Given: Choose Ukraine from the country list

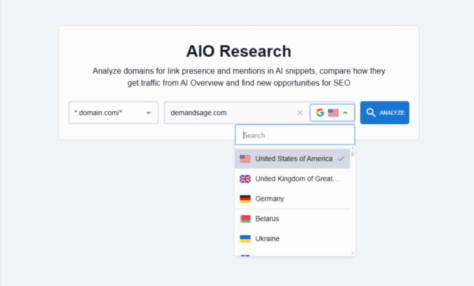Looking at the screenshot, I should tap(293, 238).
